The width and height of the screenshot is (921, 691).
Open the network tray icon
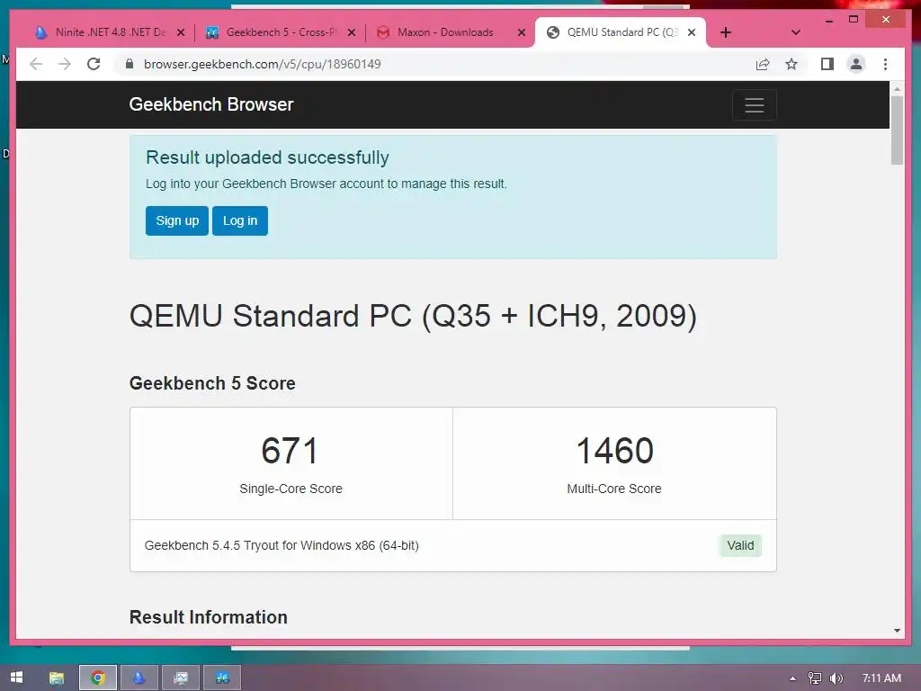tap(814, 678)
